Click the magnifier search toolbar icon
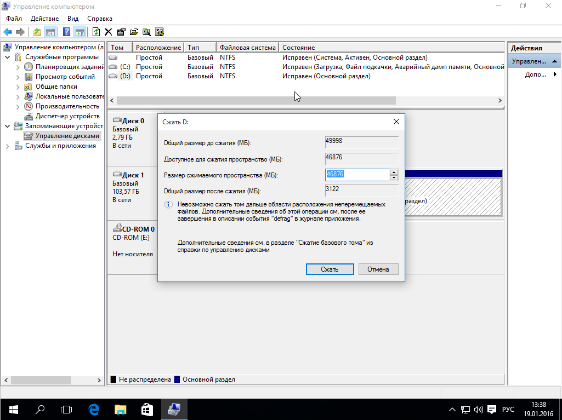 [x=146, y=32]
